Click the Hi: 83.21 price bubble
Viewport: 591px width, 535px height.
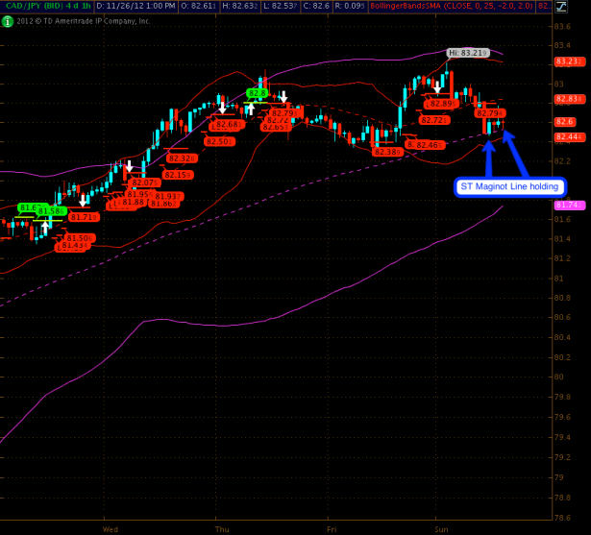pyautogui.click(x=469, y=52)
